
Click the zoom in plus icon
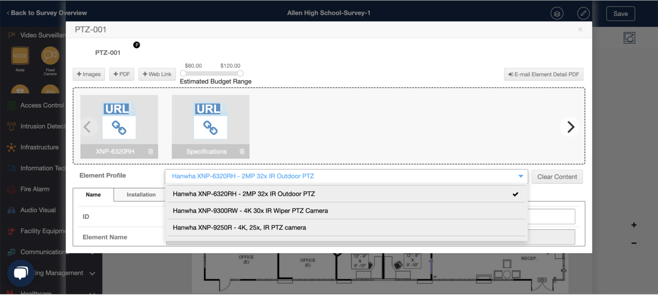point(634,225)
